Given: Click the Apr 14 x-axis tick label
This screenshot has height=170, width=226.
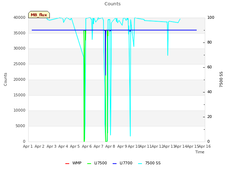Looking at the screenshot, I should (x=181, y=146).
